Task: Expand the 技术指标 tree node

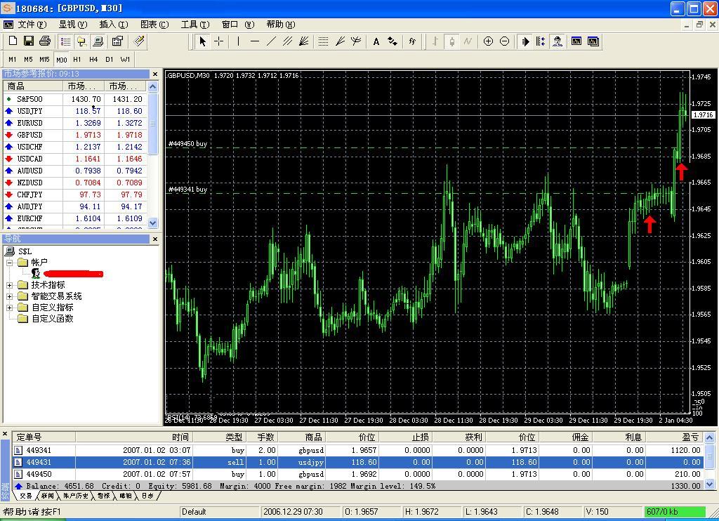Action: (x=10, y=285)
